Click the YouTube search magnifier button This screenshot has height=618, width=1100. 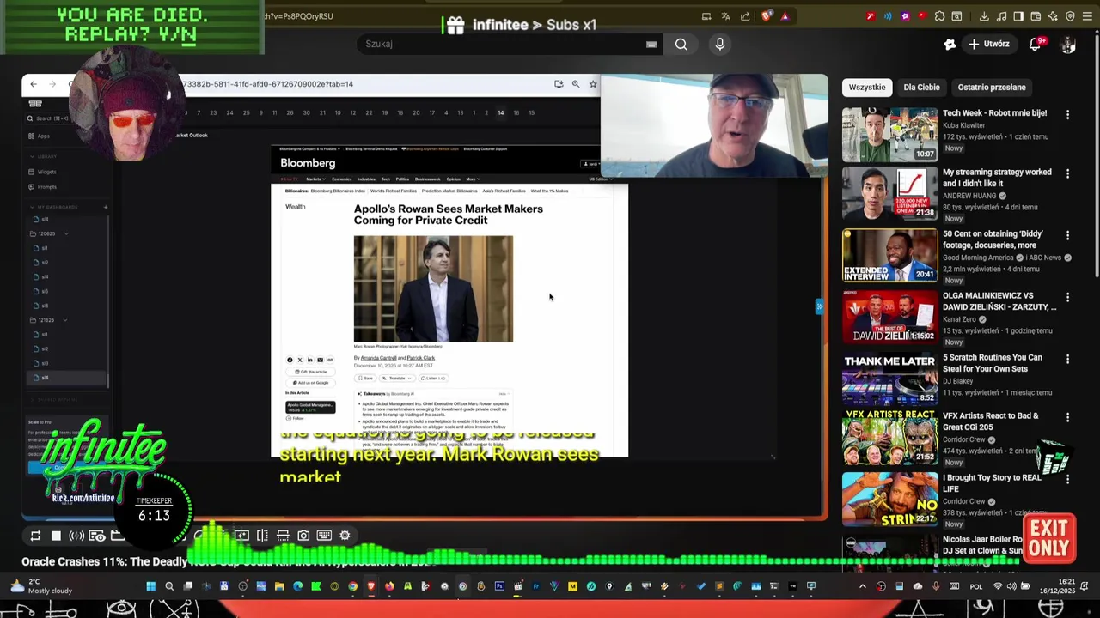[681, 44]
